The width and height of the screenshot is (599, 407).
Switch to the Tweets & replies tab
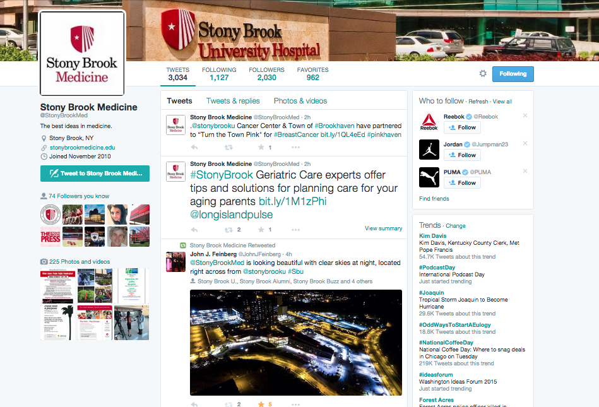pos(233,101)
